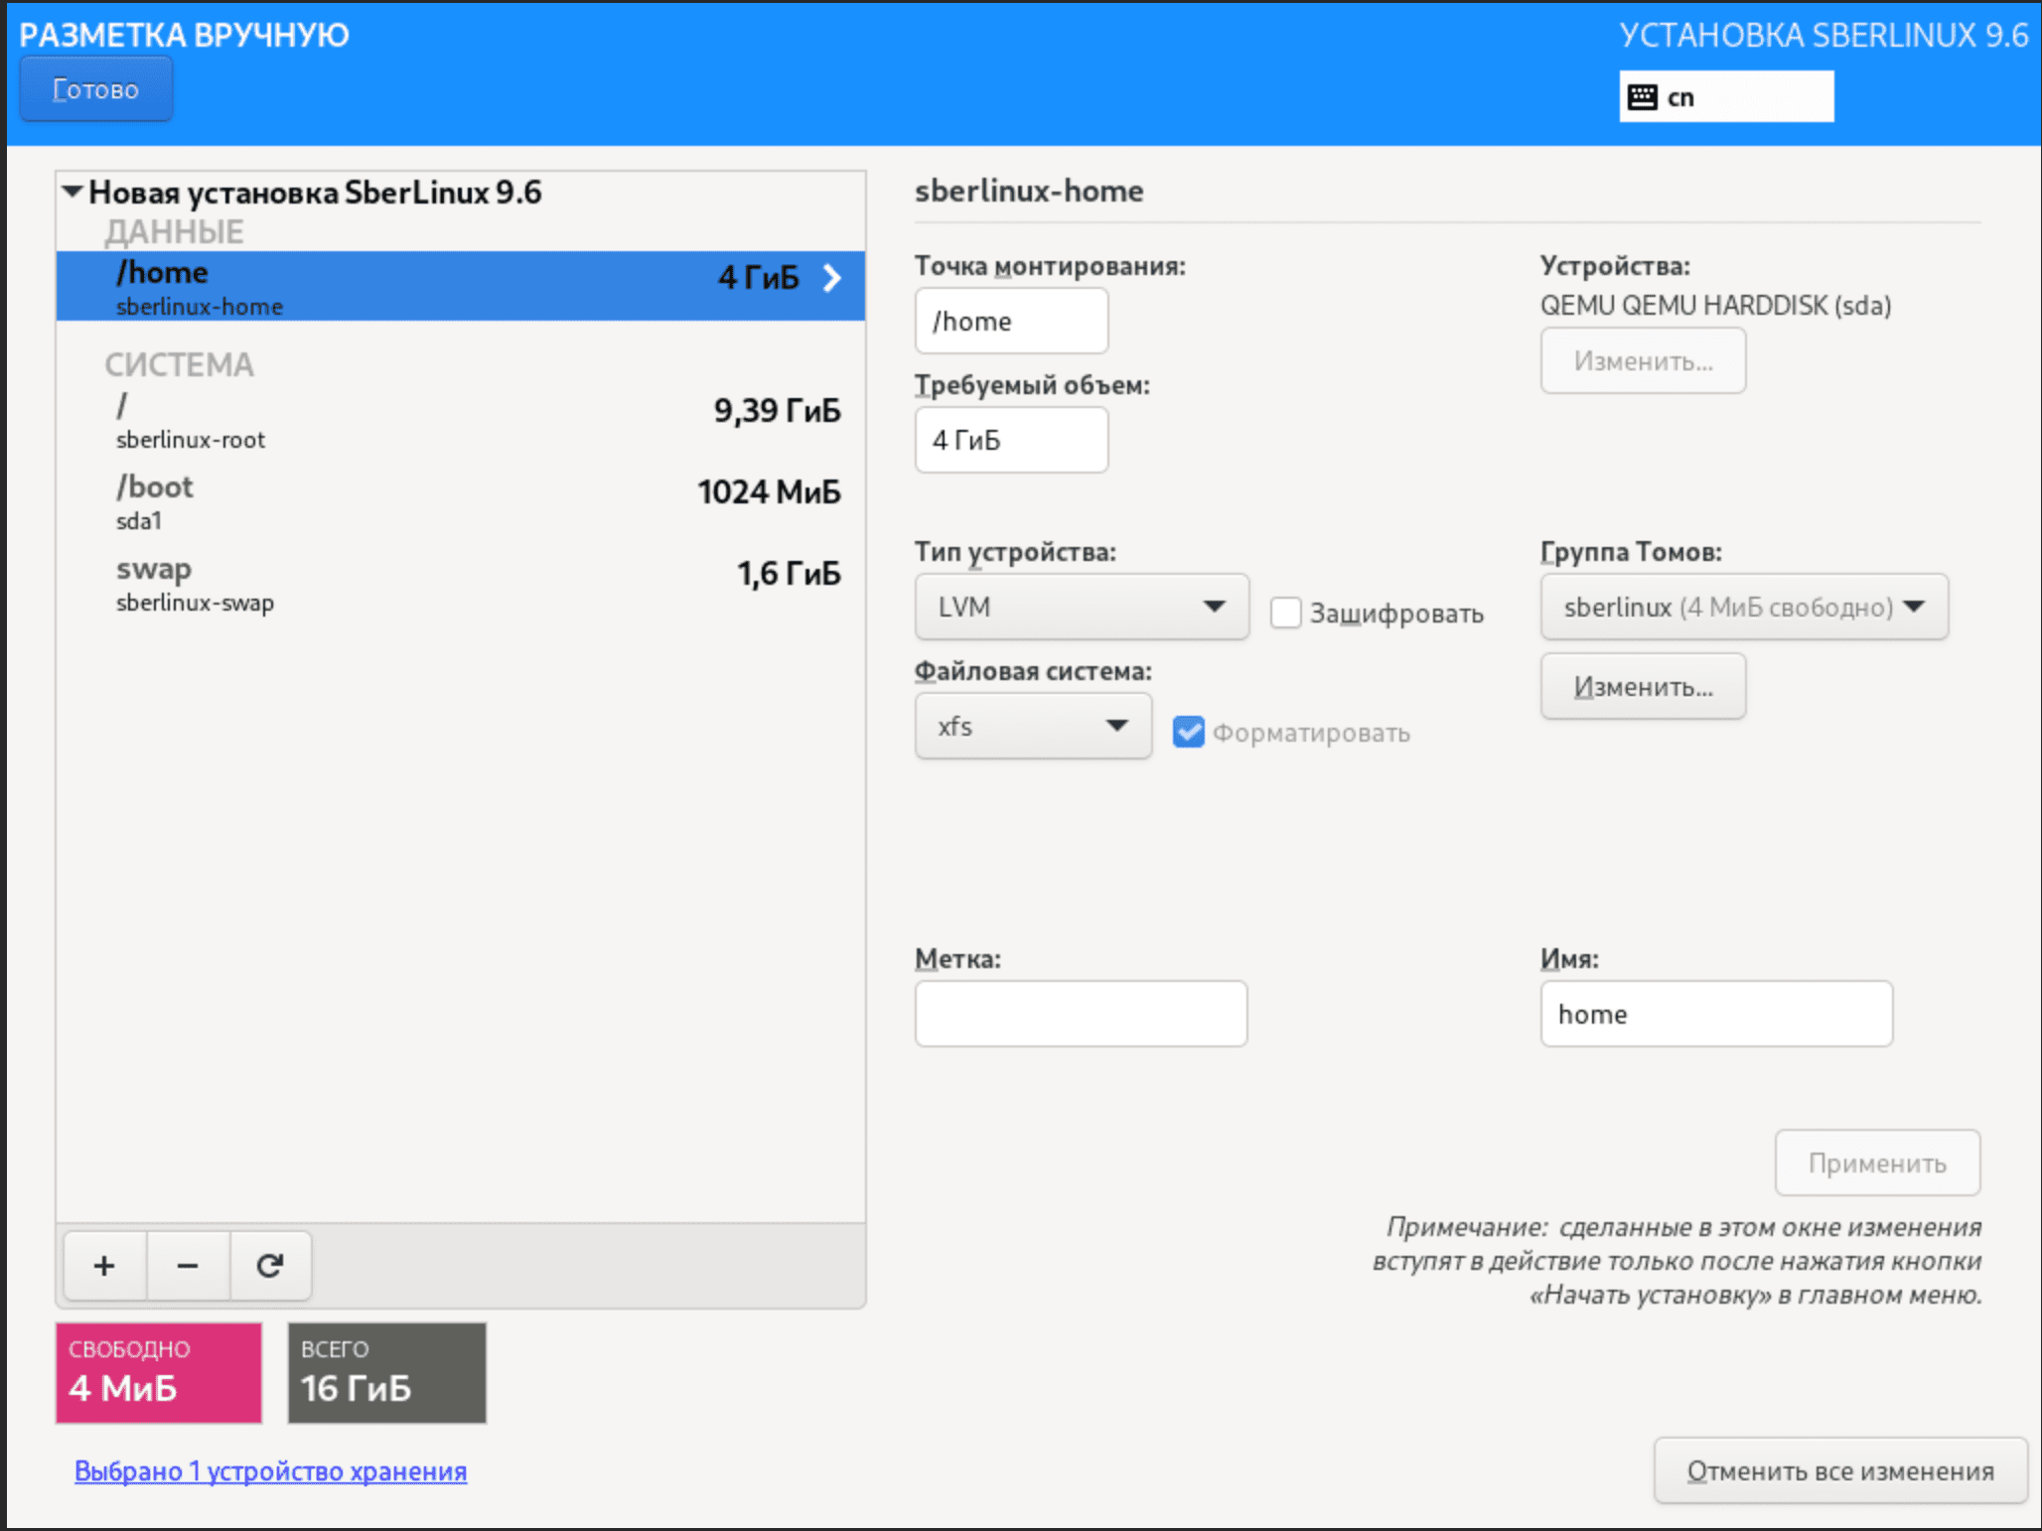Click the Применить button
The width and height of the screenshot is (2042, 1531).
click(x=1877, y=1163)
